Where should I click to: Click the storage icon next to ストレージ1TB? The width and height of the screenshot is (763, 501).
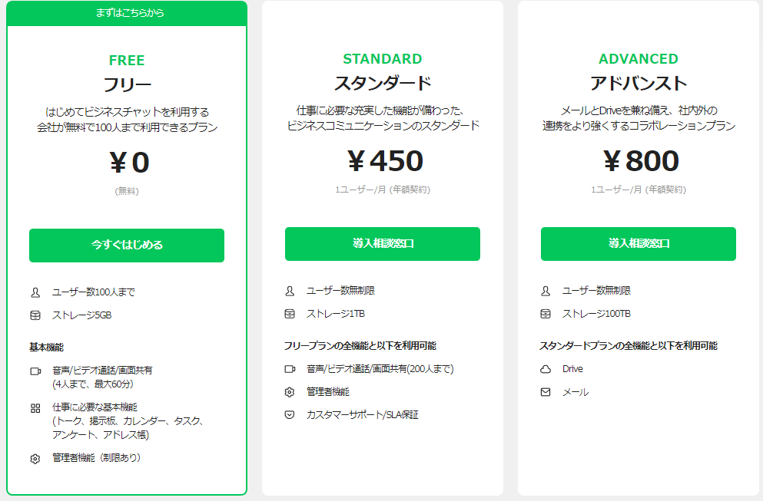[x=290, y=314]
